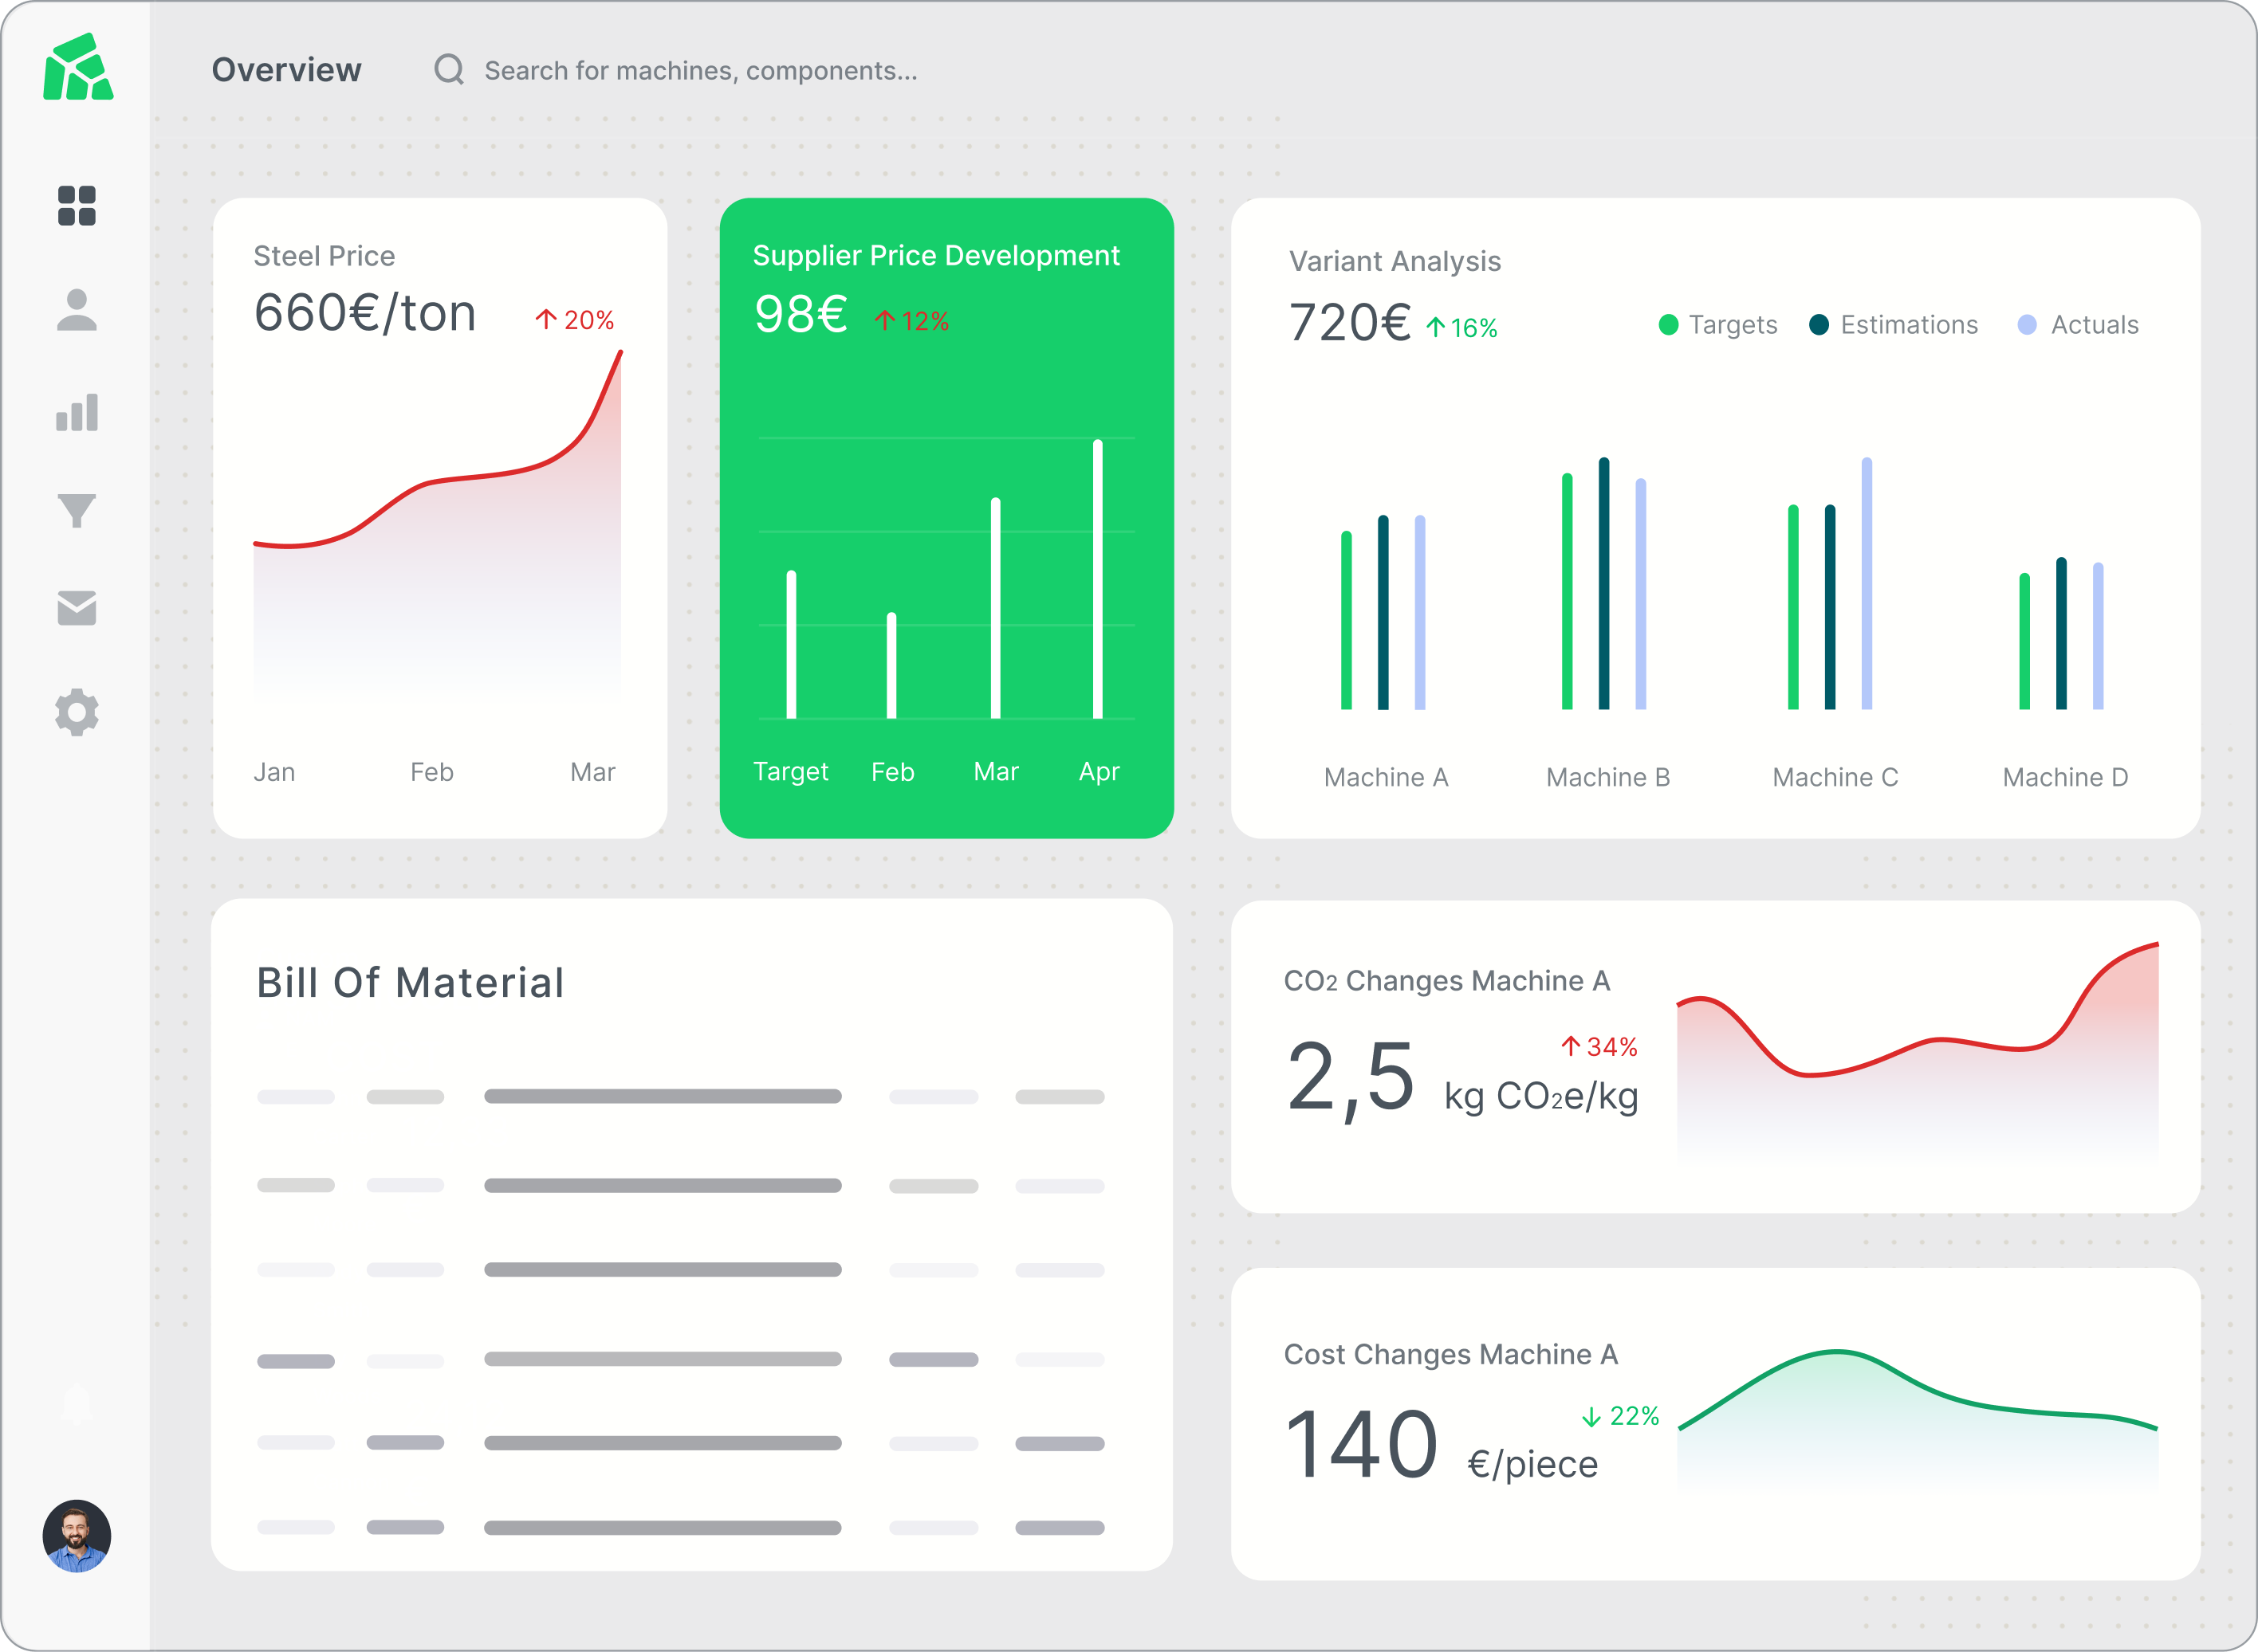
Task: Click the faint notification bell icon
Action: click(x=77, y=1405)
